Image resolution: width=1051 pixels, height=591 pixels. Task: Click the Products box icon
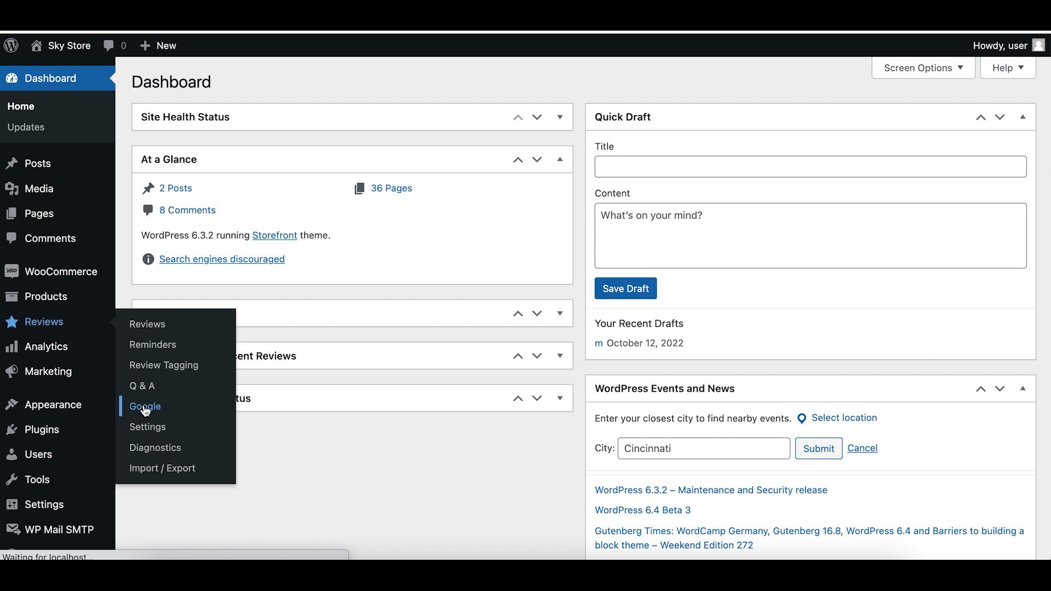tap(11, 297)
